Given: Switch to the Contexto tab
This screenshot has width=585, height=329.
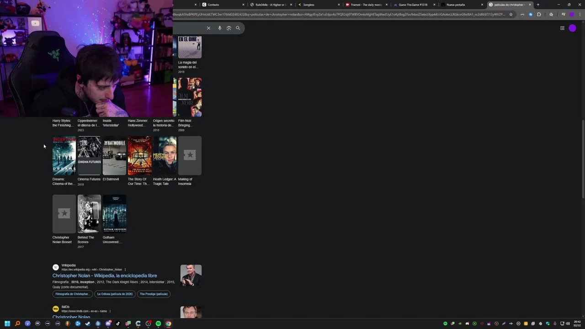Looking at the screenshot, I should pyautogui.click(x=222, y=5).
